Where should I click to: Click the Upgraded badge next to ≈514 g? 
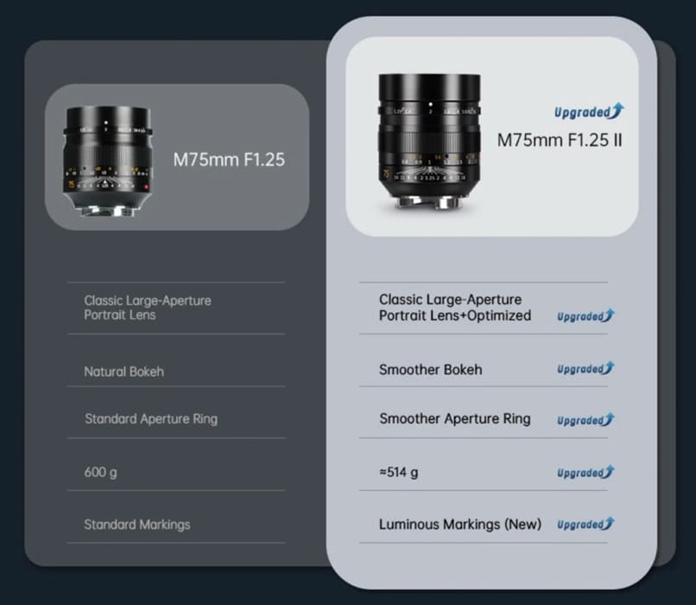585,473
